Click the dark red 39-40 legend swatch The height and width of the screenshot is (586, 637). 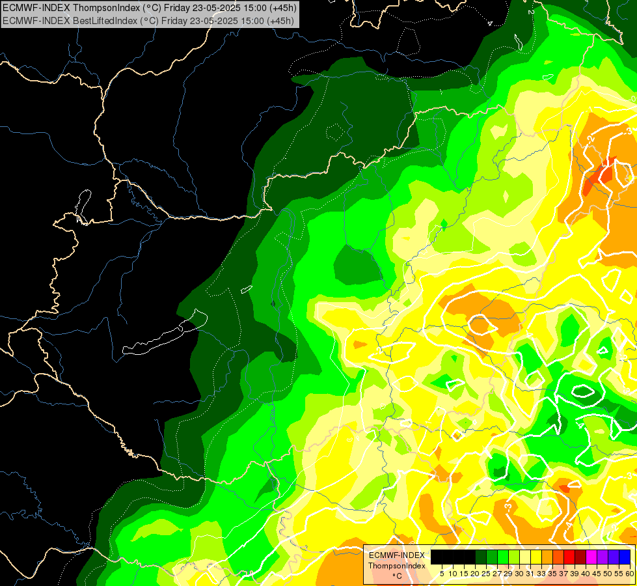coord(580,557)
